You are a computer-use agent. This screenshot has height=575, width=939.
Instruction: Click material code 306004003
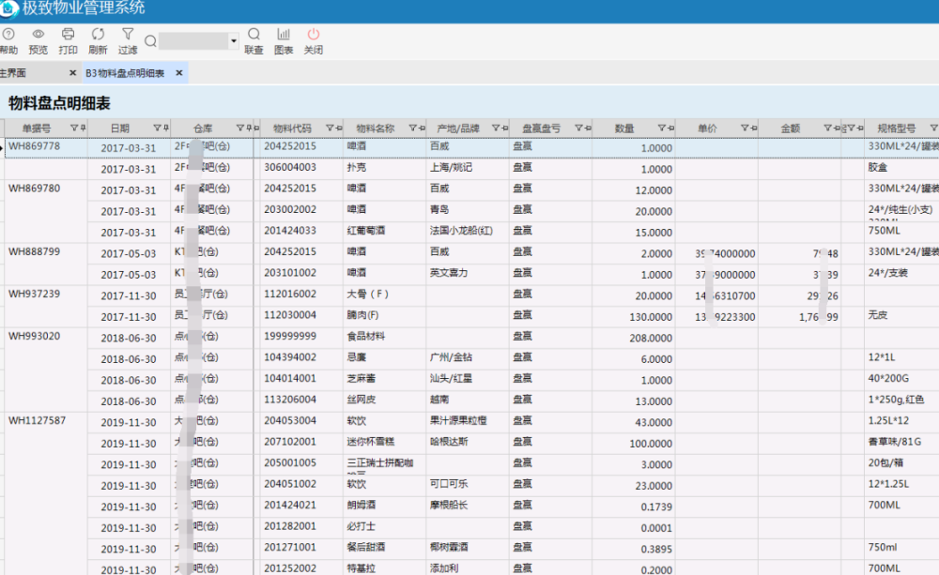[290, 167]
